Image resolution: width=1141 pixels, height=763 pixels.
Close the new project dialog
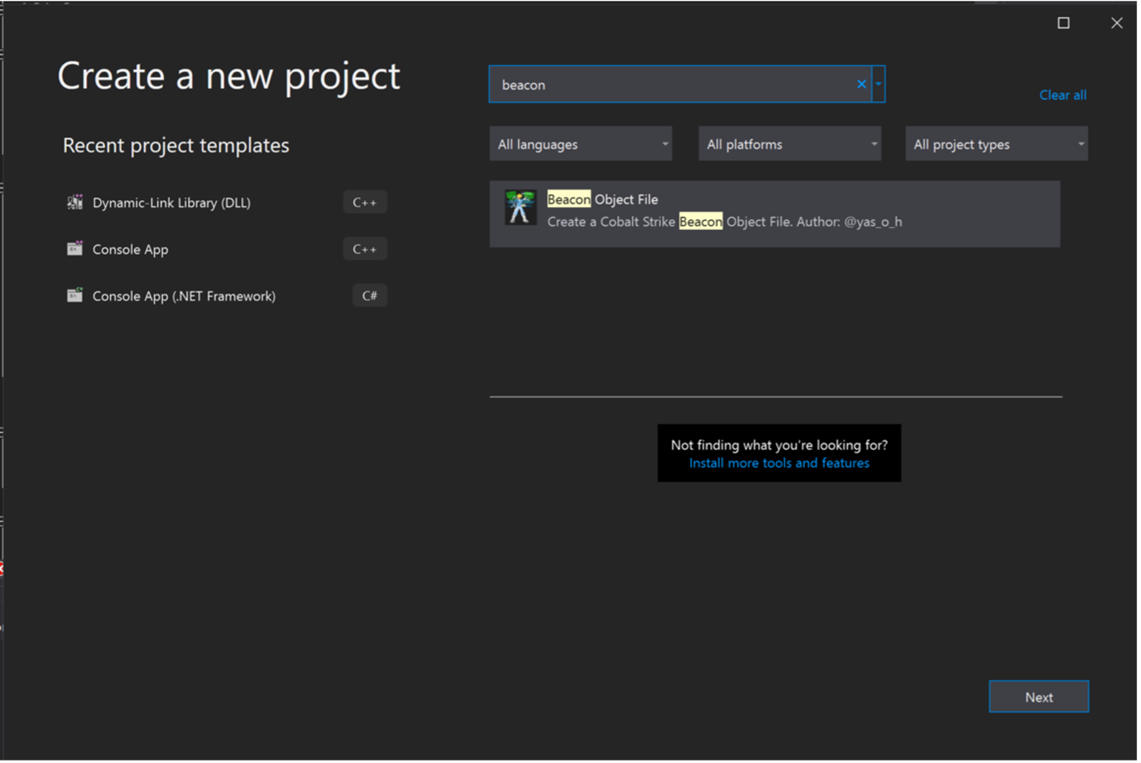coord(1117,24)
